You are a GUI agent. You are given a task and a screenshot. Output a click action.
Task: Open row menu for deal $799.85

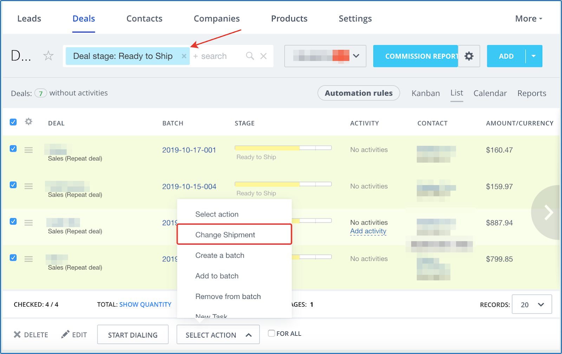coord(28,259)
